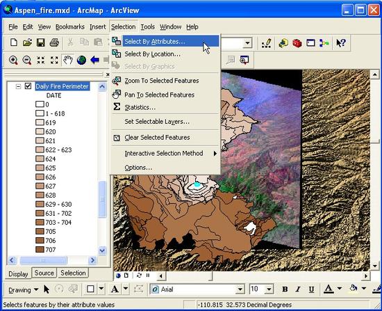The width and height of the screenshot is (382, 311).
Task: Toggle Bold text formatting
Action: click(x=285, y=289)
